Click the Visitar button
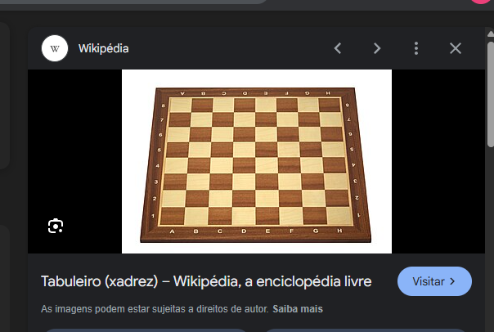The width and height of the screenshot is (494, 332). coord(434,281)
